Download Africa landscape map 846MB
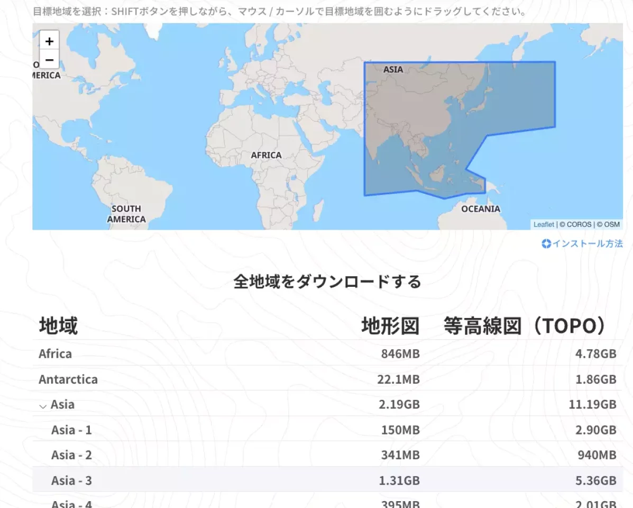Viewport: 633px width, 508px height. coord(400,353)
